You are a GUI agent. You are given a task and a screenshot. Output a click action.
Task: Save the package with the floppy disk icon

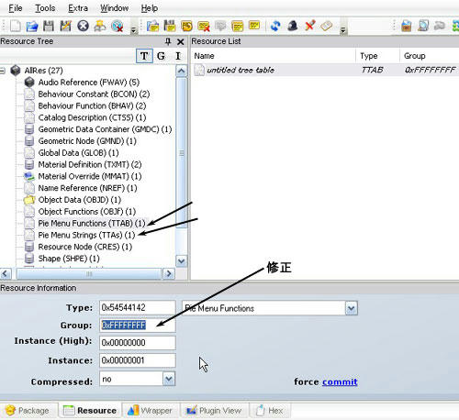click(x=49, y=27)
